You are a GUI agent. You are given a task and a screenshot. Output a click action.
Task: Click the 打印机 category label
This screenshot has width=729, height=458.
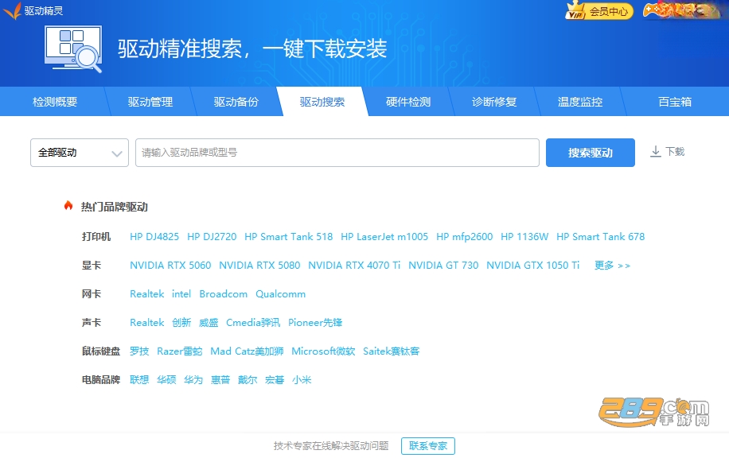(x=96, y=236)
